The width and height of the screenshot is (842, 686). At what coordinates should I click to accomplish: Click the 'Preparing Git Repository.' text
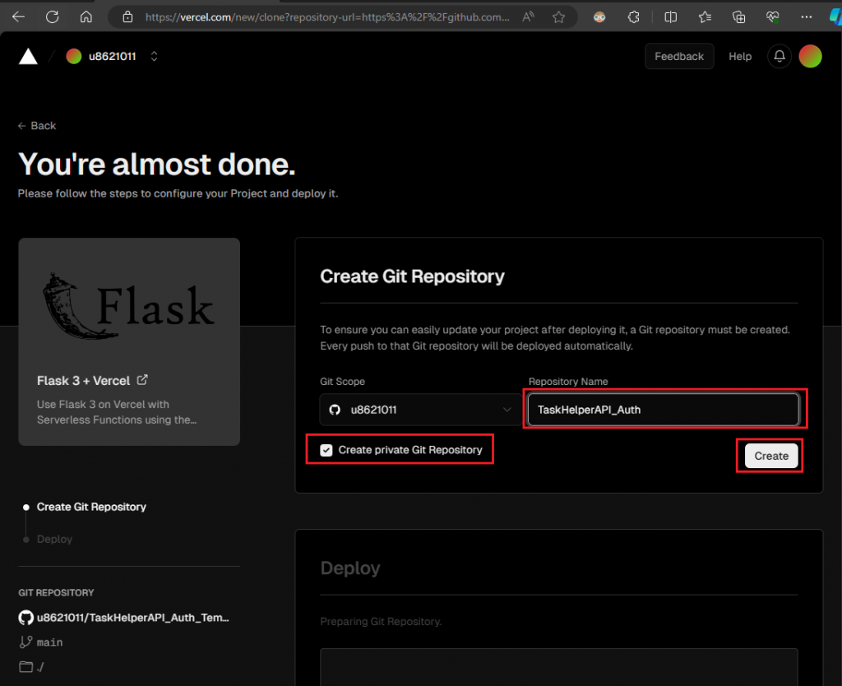(x=381, y=622)
